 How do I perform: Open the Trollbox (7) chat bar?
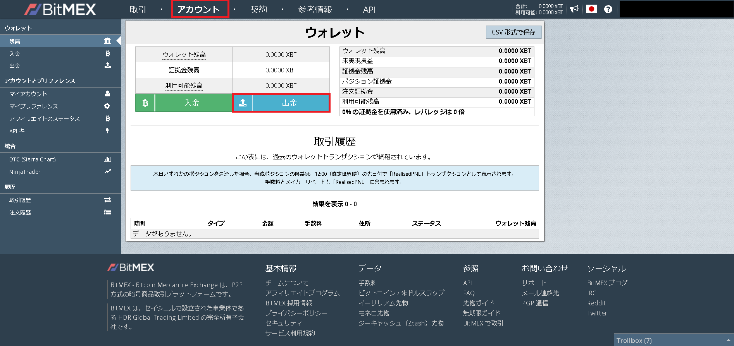coord(674,340)
